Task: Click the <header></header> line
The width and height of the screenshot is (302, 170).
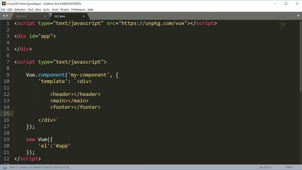Action: pos(75,94)
